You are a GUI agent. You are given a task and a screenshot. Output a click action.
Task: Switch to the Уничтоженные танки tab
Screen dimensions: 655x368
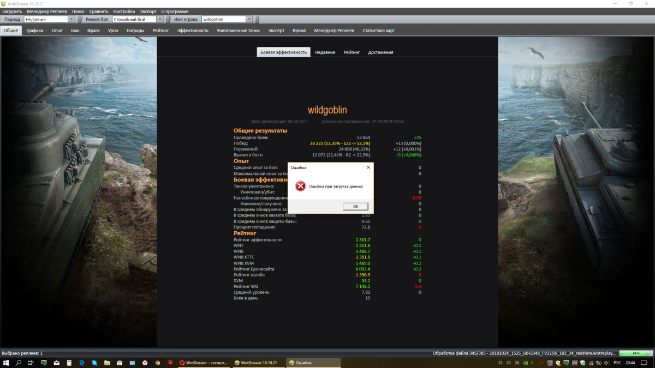(238, 31)
